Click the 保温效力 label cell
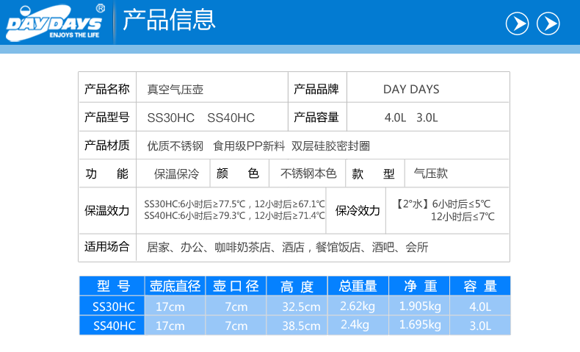Viewport: 580px width, 352px height. (x=107, y=211)
